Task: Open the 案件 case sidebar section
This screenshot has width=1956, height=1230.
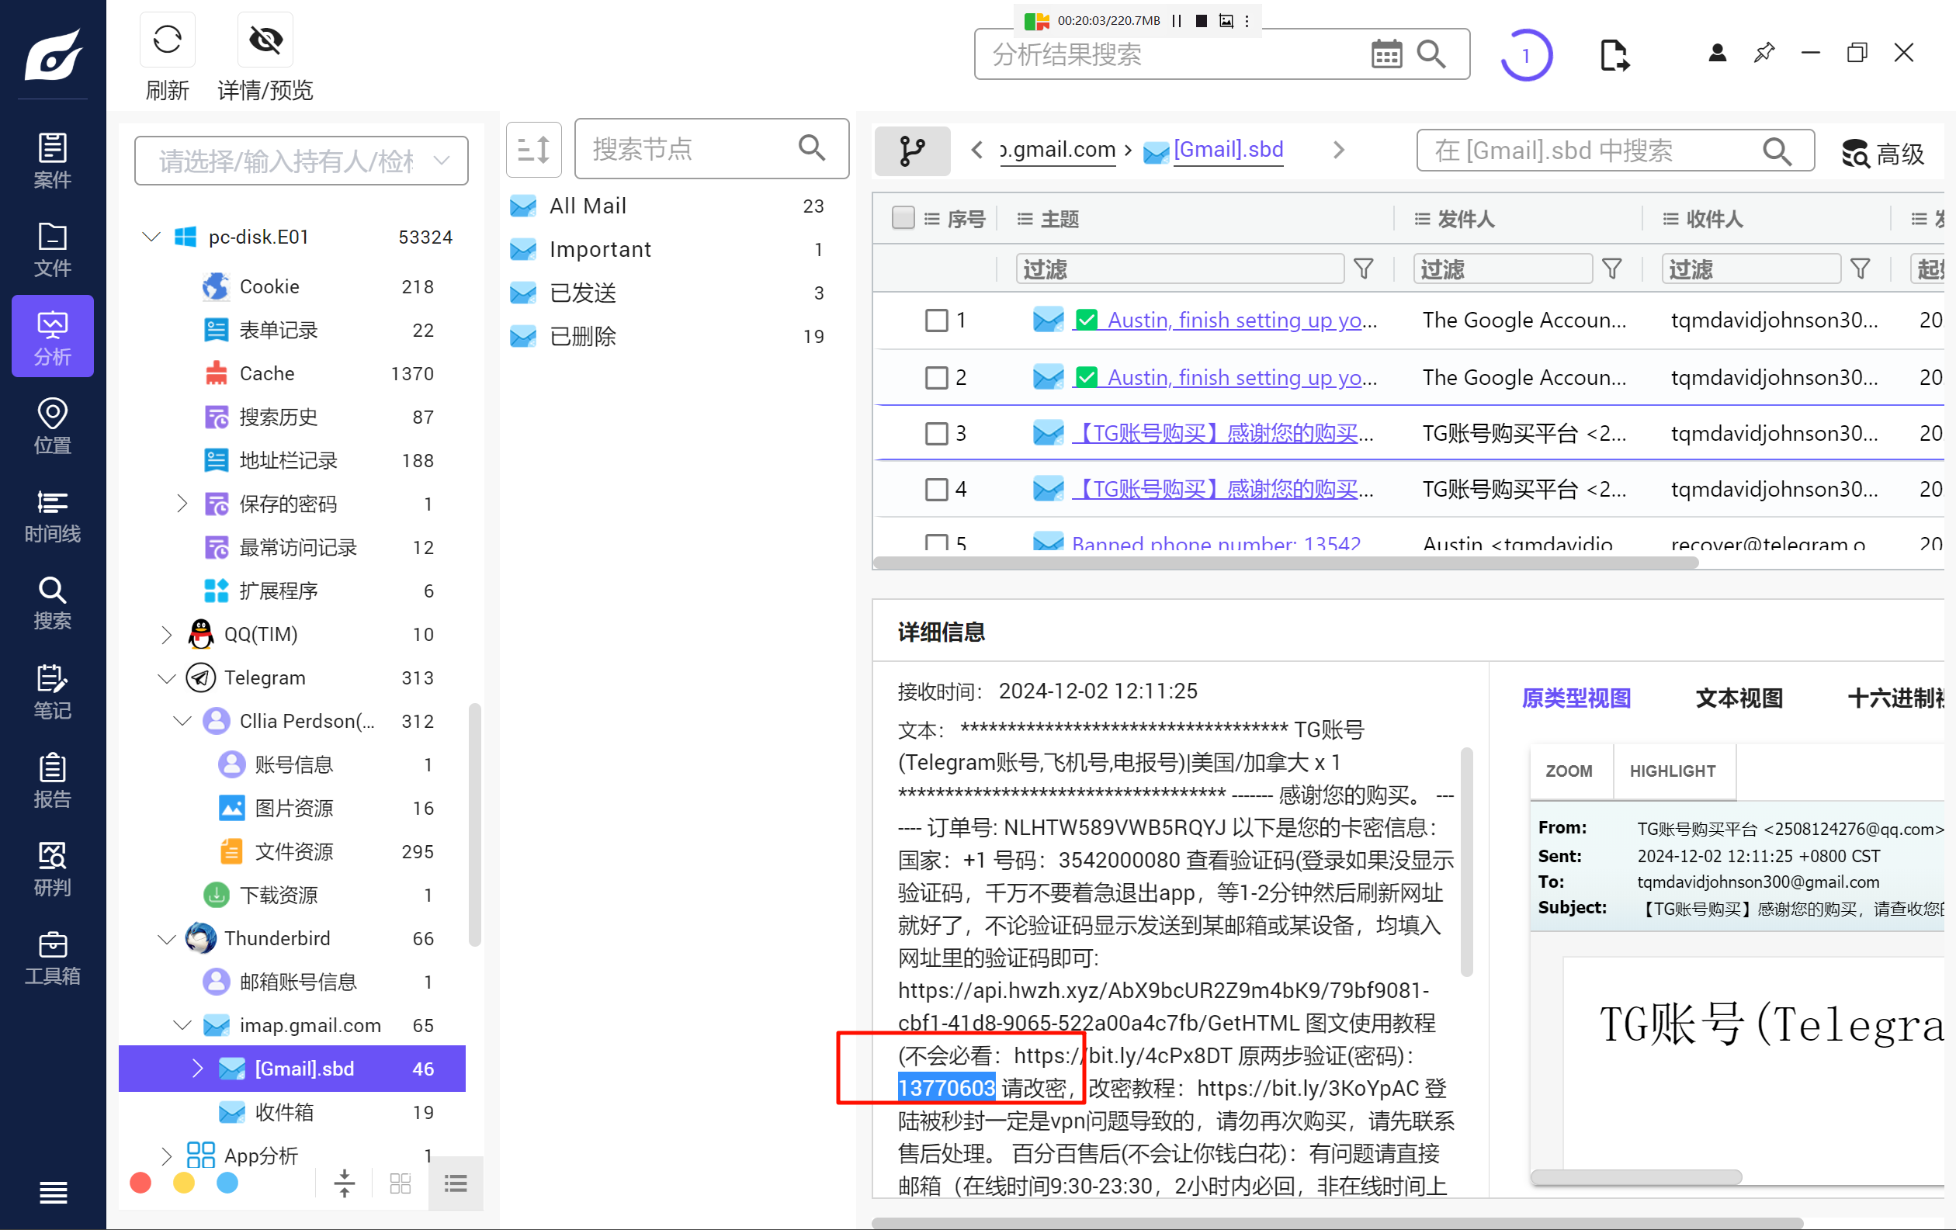Action: click(53, 160)
